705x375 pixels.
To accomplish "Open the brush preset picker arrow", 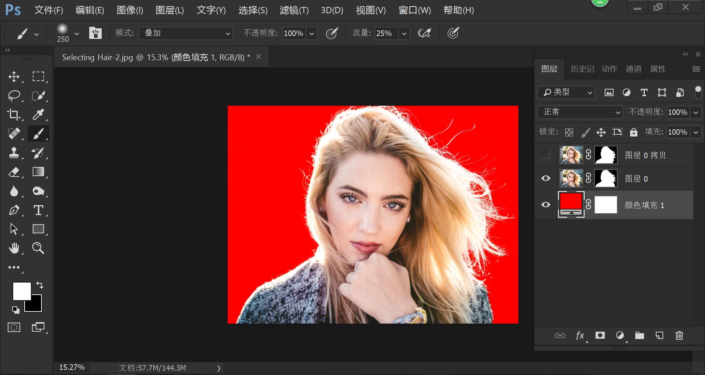I will (x=77, y=33).
